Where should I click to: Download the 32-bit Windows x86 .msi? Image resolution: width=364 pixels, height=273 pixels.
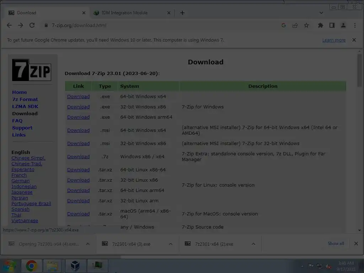pos(79,144)
